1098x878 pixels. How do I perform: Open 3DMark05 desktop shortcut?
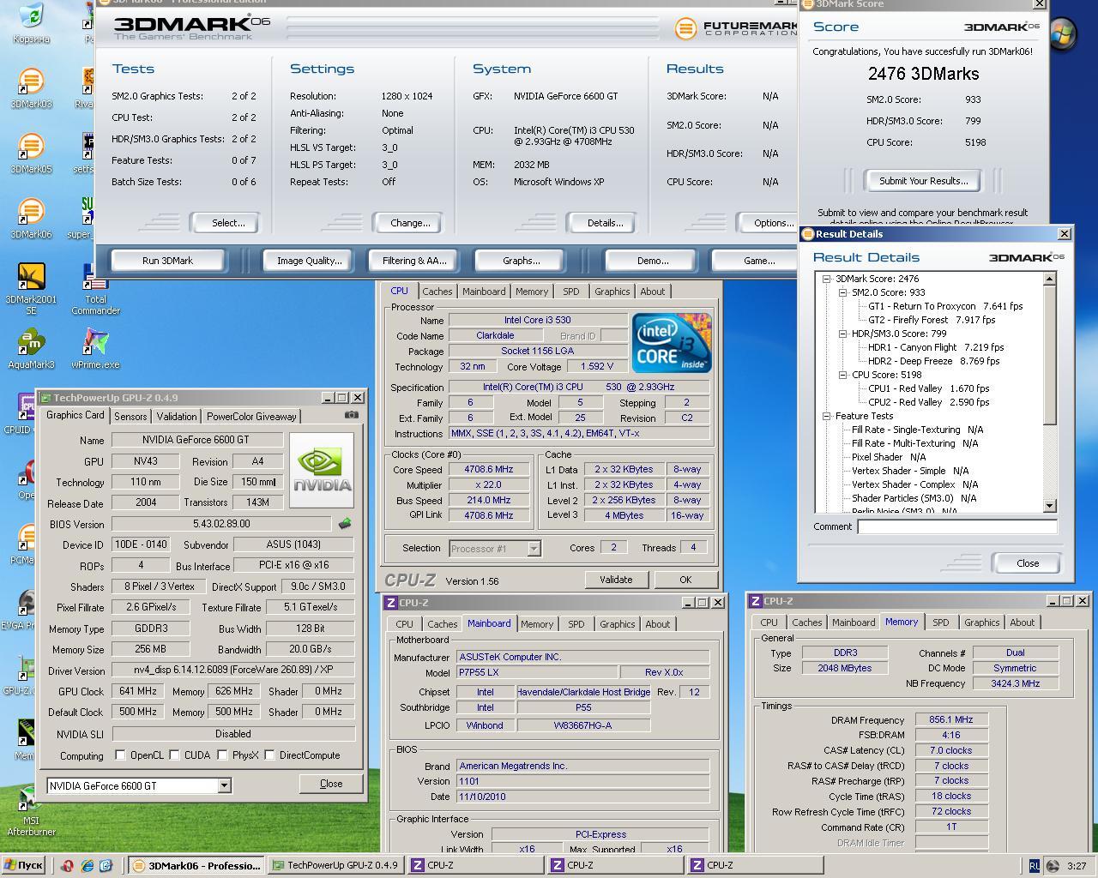(x=31, y=153)
